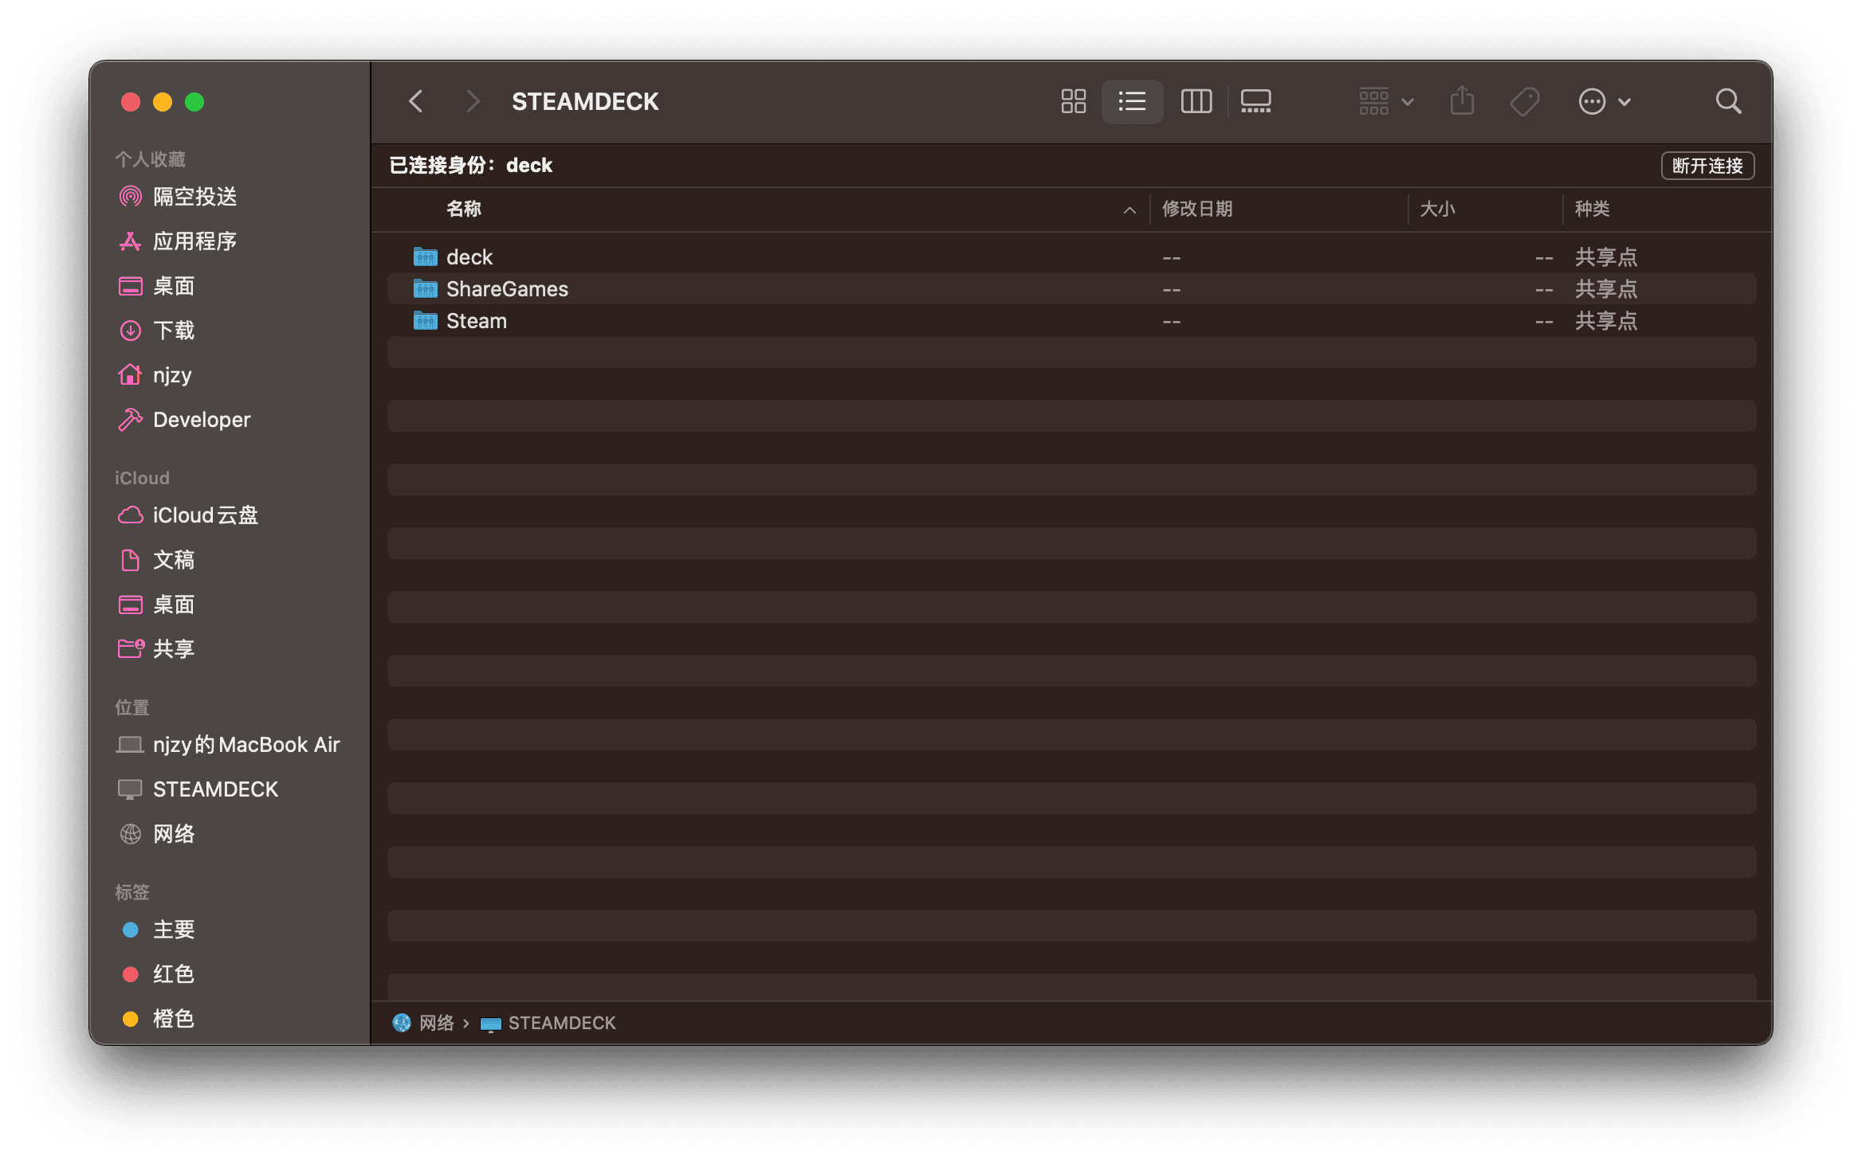Sort by 大小 column header
Image resolution: width=1862 pixels, height=1163 pixels.
[1437, 209]
